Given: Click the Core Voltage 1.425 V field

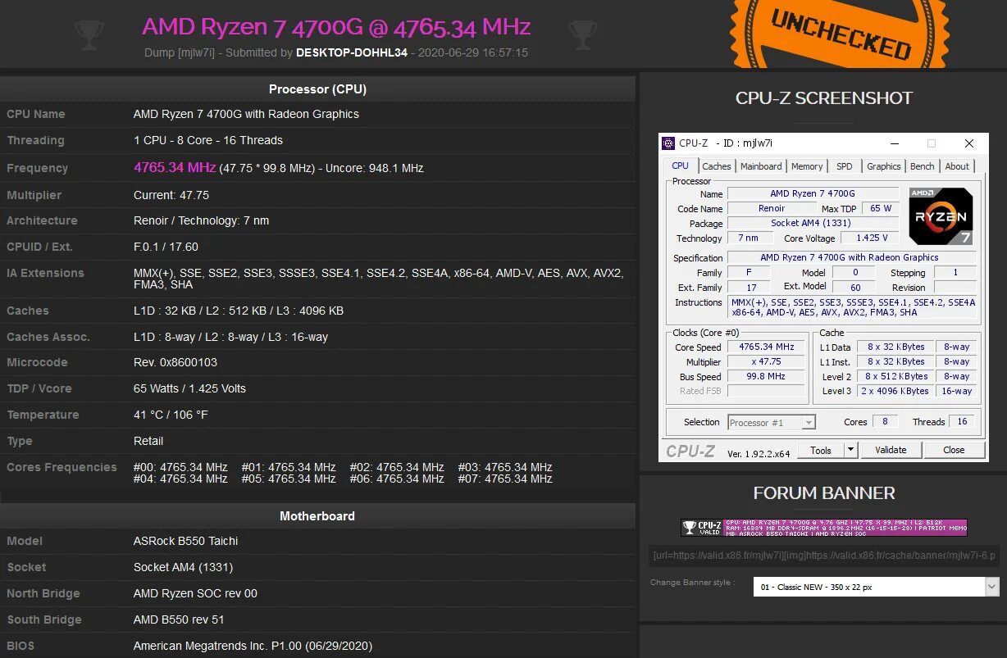Looking at the screenshot, I should pos(870,238).
